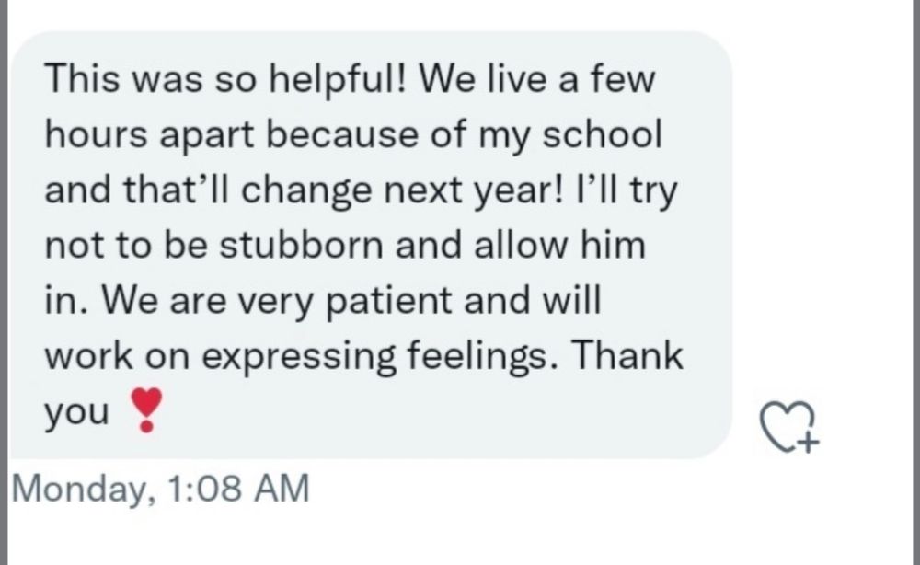Image resolution: width=920 pixels, height=565 pixels.
Task: Click the word "work" in the message
Action: click(87, 356)
